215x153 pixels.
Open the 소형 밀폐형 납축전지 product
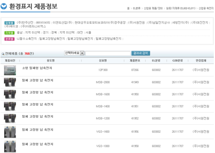(x=37, y=68)
